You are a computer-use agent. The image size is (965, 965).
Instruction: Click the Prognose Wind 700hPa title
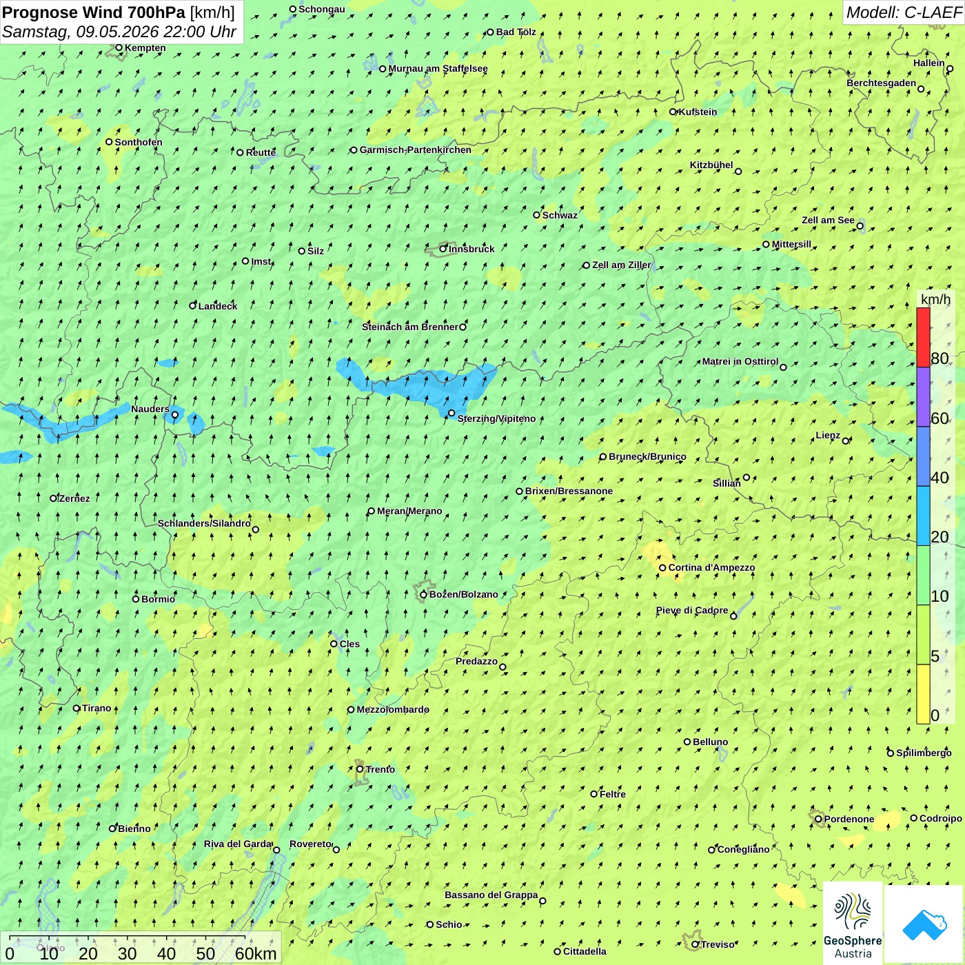pyautogui.click(x=94, y=12)
